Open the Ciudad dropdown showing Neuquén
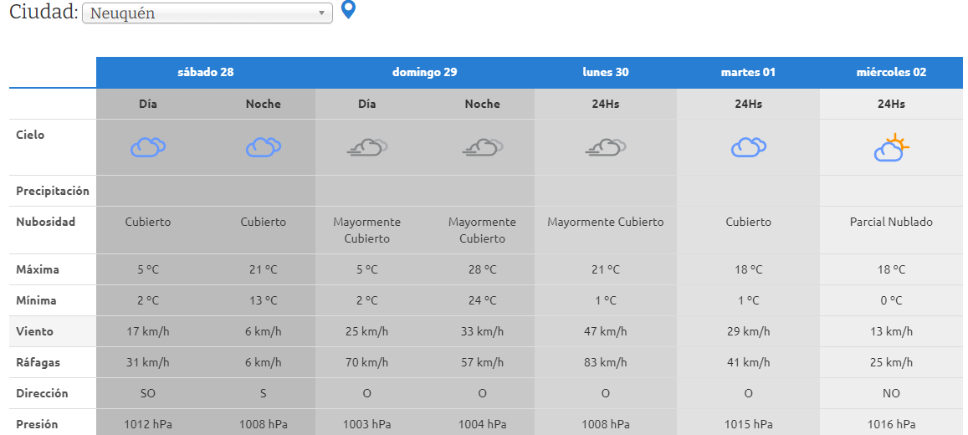This screenshot has height=435, width=968. (x=207, y=13)
